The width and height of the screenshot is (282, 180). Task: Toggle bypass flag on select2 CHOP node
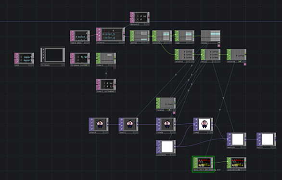tap(154, 34)
